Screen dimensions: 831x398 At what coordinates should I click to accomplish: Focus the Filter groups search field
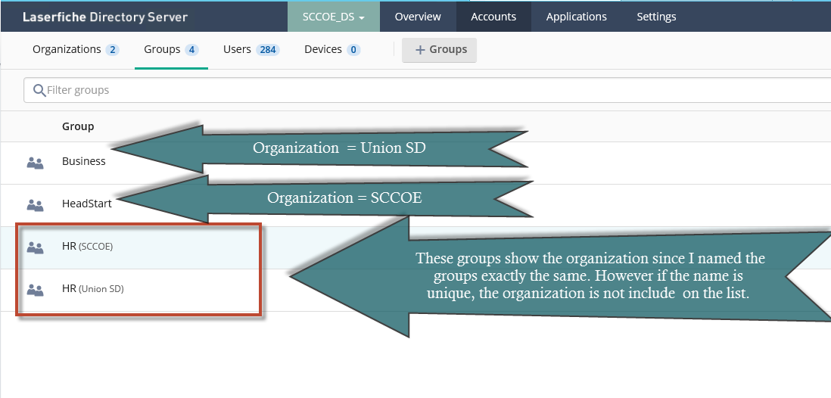(x=427, y=90)
